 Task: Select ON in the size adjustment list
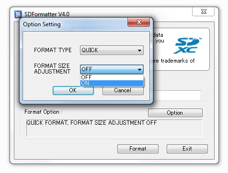coord(112,83)
